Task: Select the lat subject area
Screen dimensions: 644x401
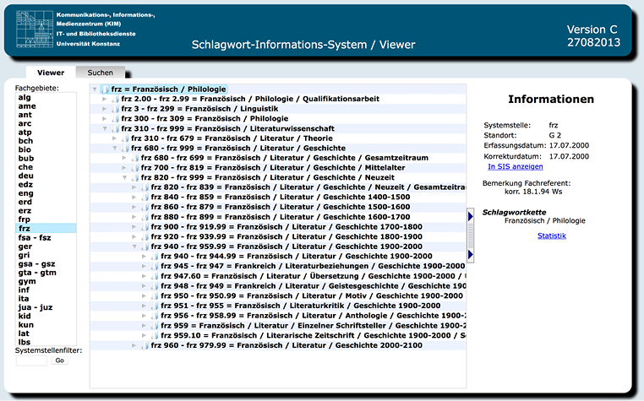Action: pyautogui.click(x=24, y=333)
